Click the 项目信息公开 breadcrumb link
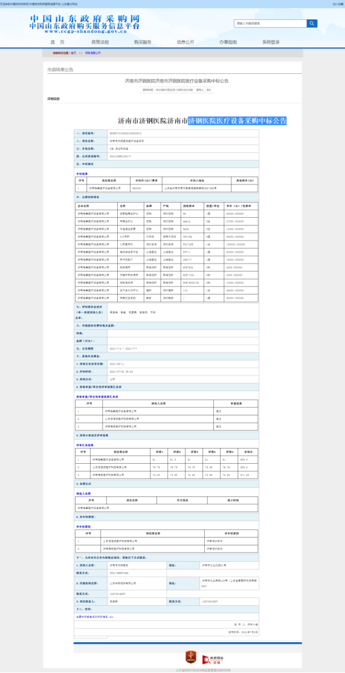Screen dimensions: 345x673 pos(92,53)
